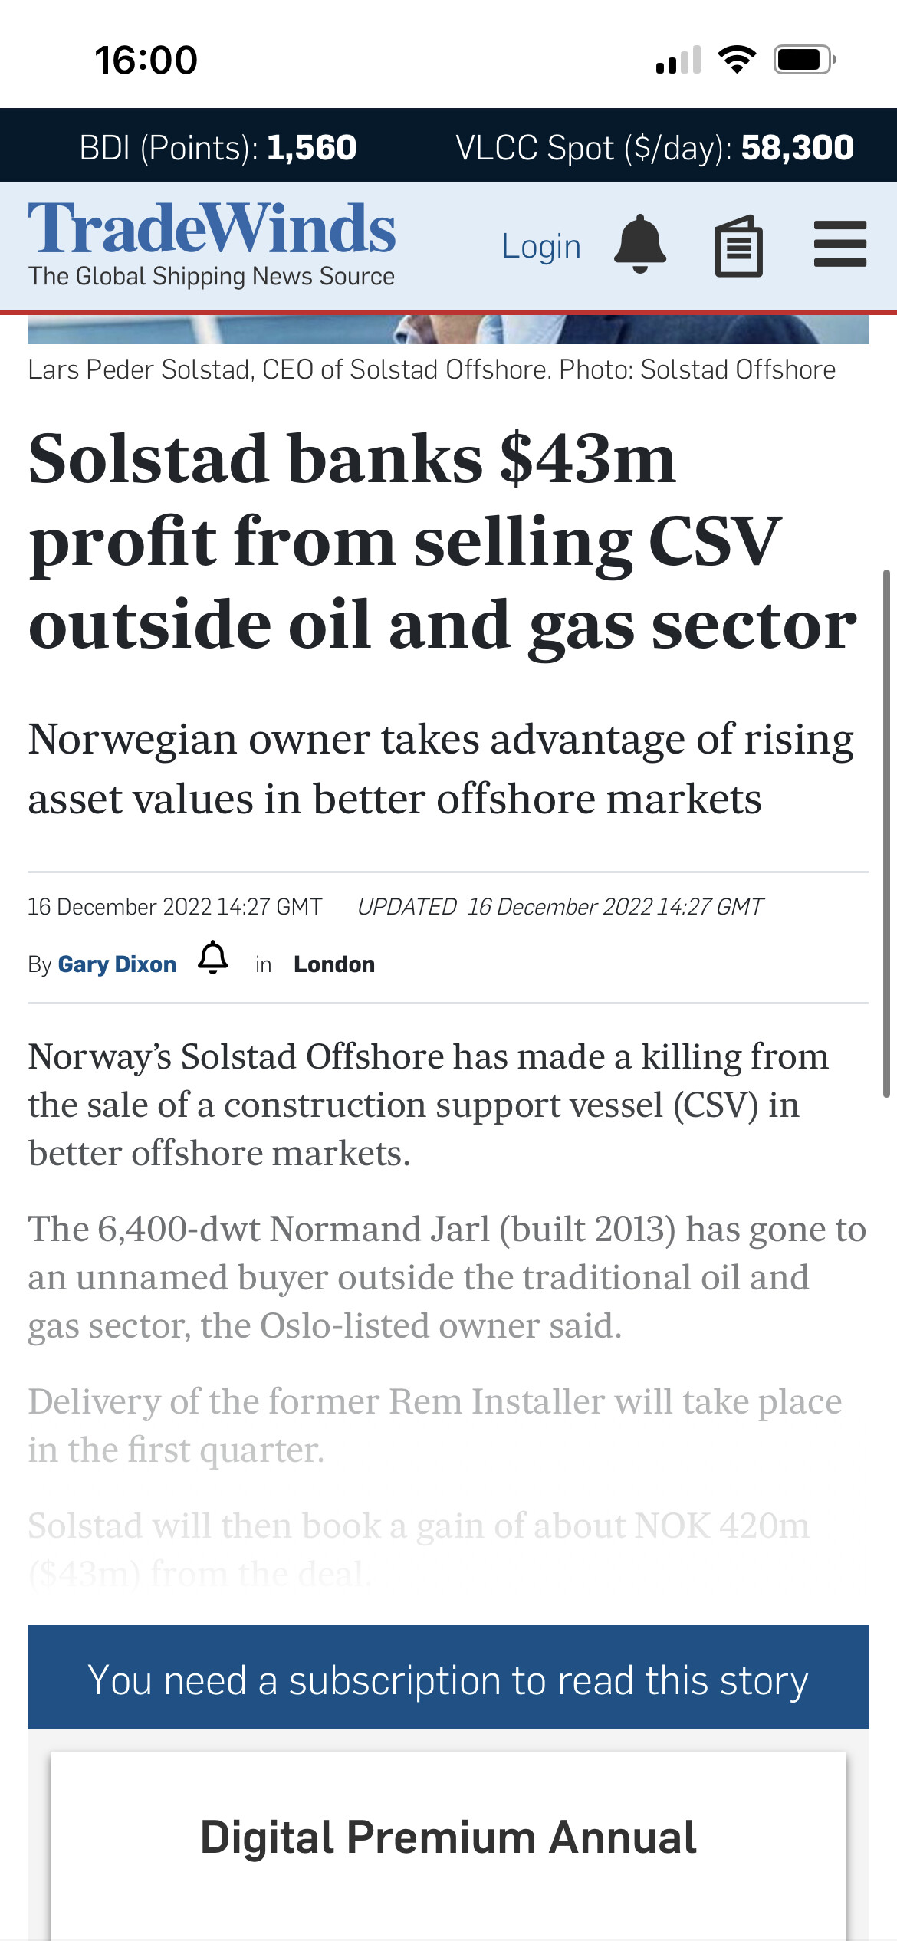Tap the Lars Peder Solstad photo
Image resolution: width=897 pixels, height=1941 pixels.
449,330
